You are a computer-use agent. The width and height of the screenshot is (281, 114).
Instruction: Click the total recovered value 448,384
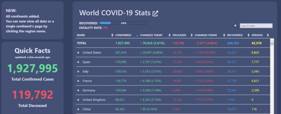tap(233, 43)
